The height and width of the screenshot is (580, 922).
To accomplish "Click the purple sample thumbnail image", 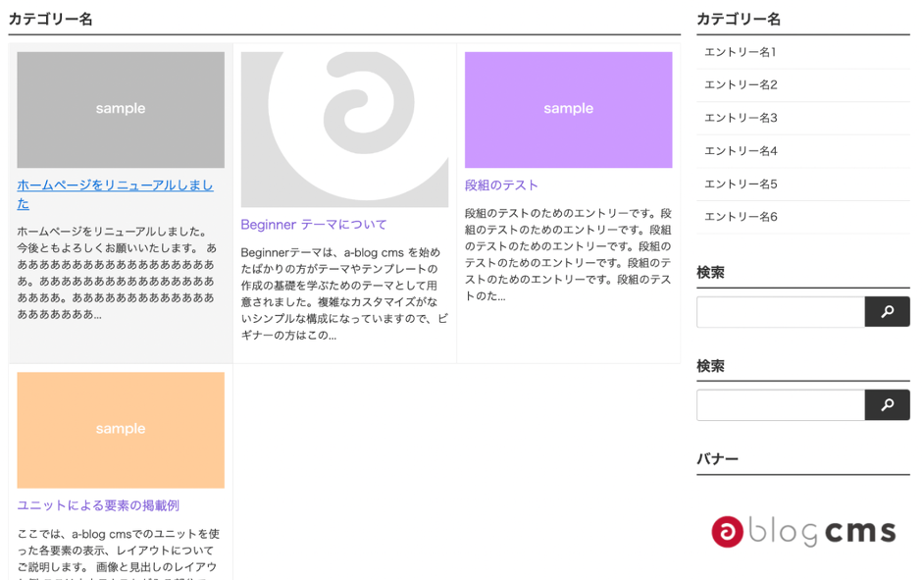I will click(x=568, y=110).
